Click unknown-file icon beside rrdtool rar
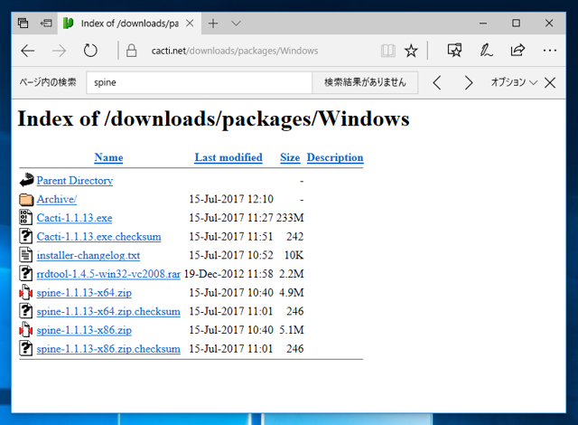578x425 pixels. (26, 273)
